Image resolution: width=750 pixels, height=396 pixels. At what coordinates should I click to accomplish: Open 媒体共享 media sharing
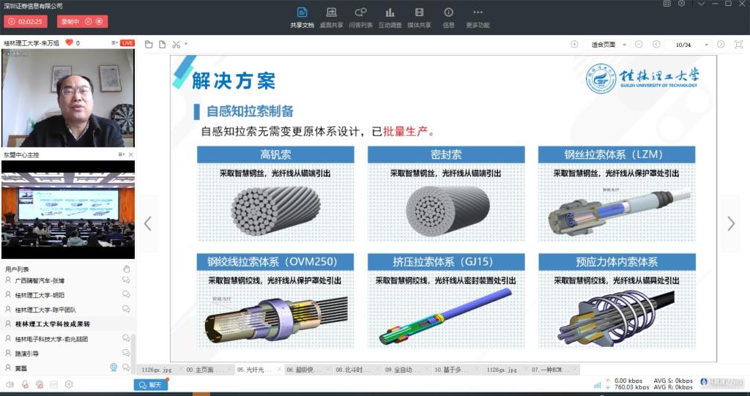[x=419, y=17]
